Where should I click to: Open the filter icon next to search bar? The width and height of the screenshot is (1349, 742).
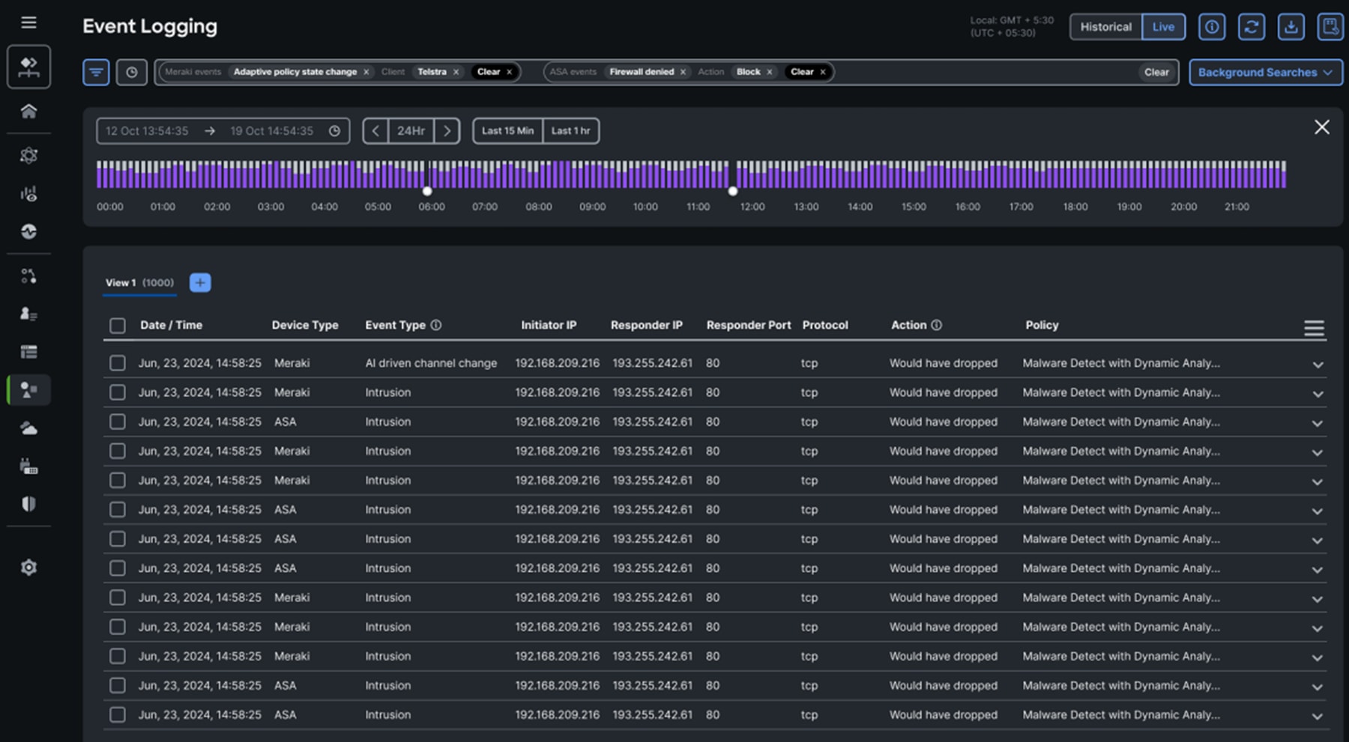[x=96, y=72]
